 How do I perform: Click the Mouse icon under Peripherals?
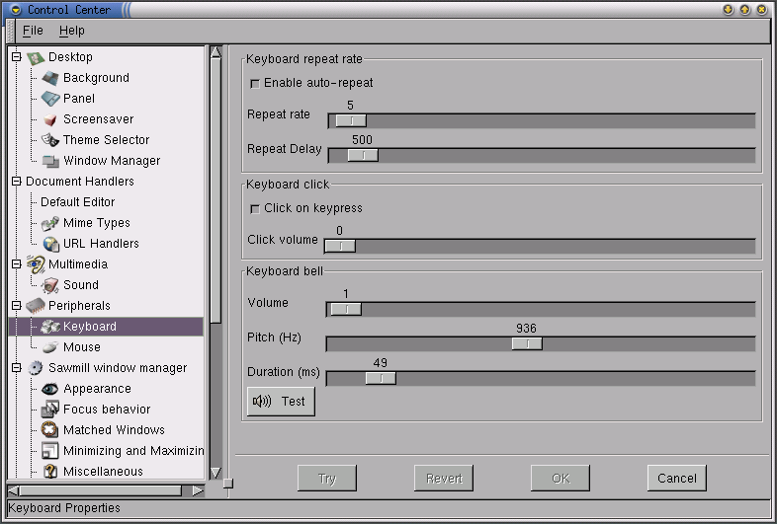click(x=50, y=347)
